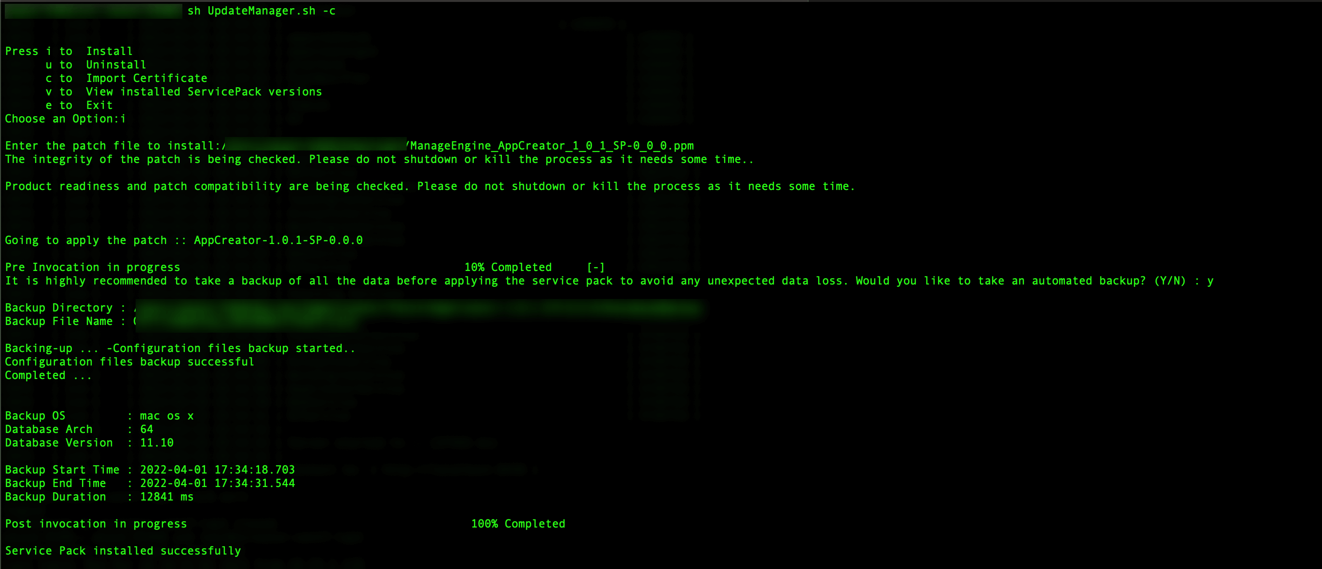
Task: Click the 'Backup Directory' label
Action: (x=58, y=308)
